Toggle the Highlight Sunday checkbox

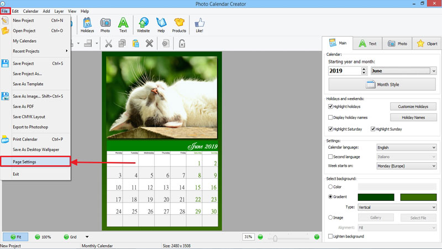tap(373, 129)
